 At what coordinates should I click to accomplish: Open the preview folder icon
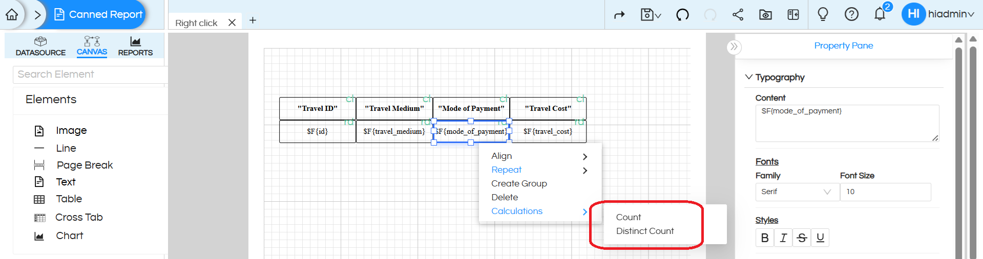pyautogui.click(x=765, y=15)
